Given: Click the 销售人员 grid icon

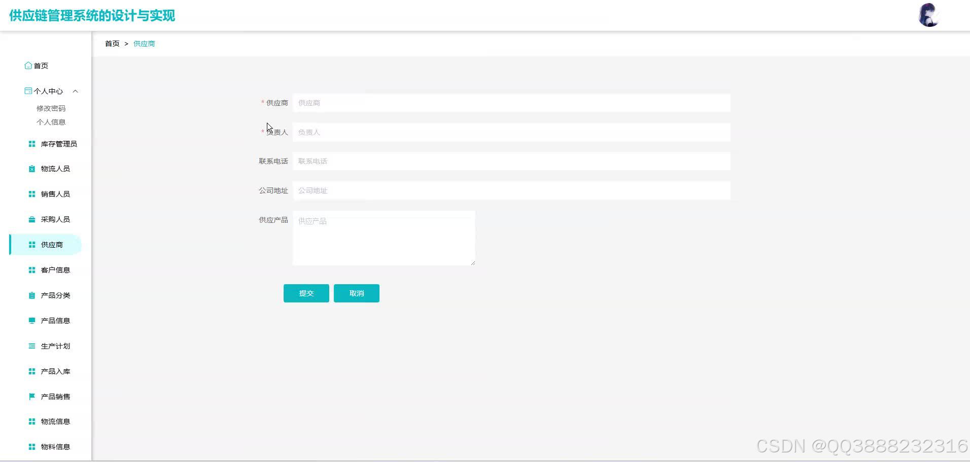Looking at the screenshot, I should pos(32,194).
